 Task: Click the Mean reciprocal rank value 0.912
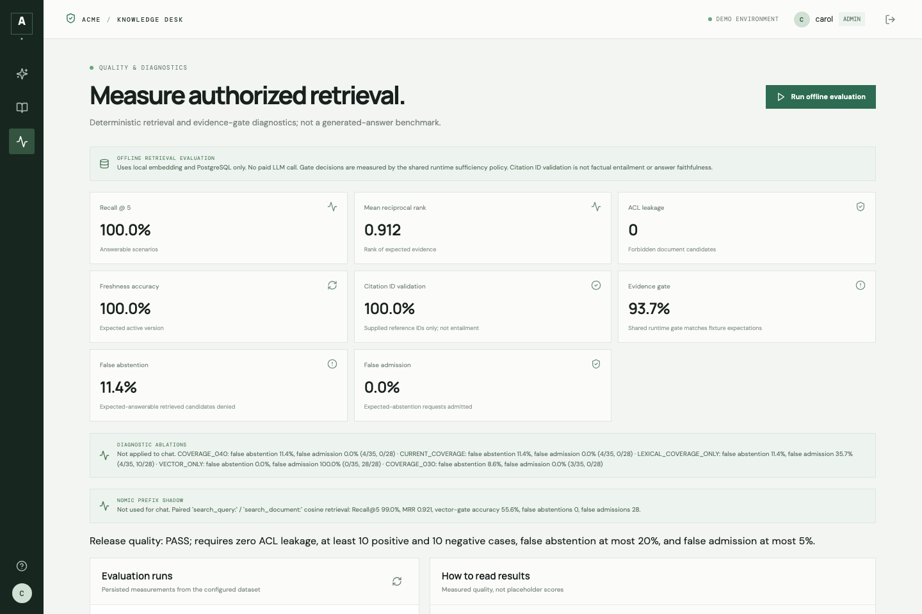point(382,230)
